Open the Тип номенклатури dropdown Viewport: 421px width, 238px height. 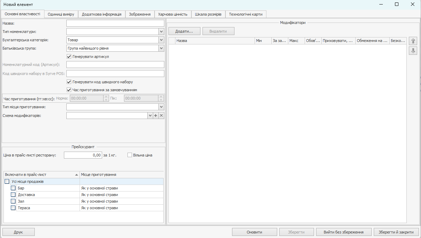click(161, 32)
